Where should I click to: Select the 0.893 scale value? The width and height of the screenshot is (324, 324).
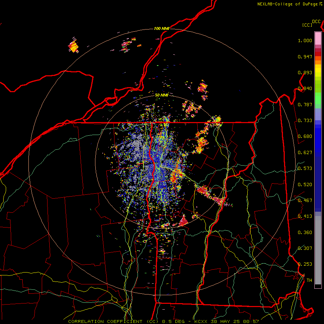coord(305,72)
